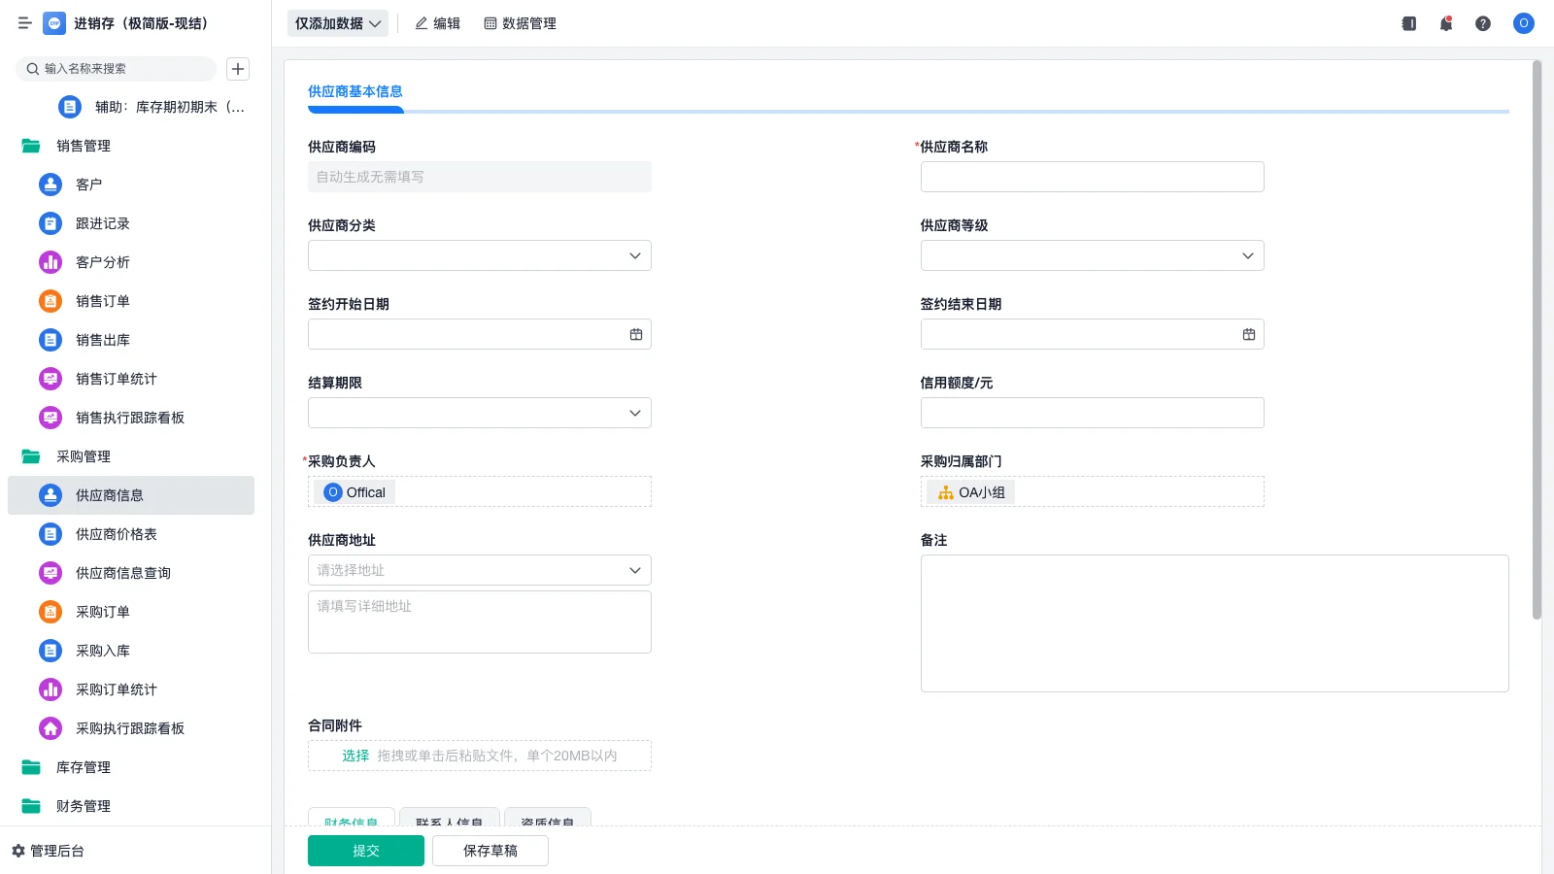The image size is (1554, 874).
Task: Open 采购入库 label in the sidebar
Action: click(103, 651)
